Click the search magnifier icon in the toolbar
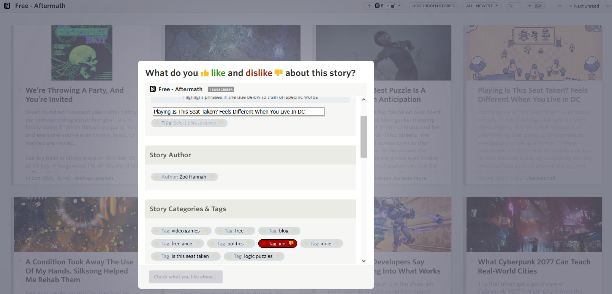The image size is (612, 294). pos(511,6)
